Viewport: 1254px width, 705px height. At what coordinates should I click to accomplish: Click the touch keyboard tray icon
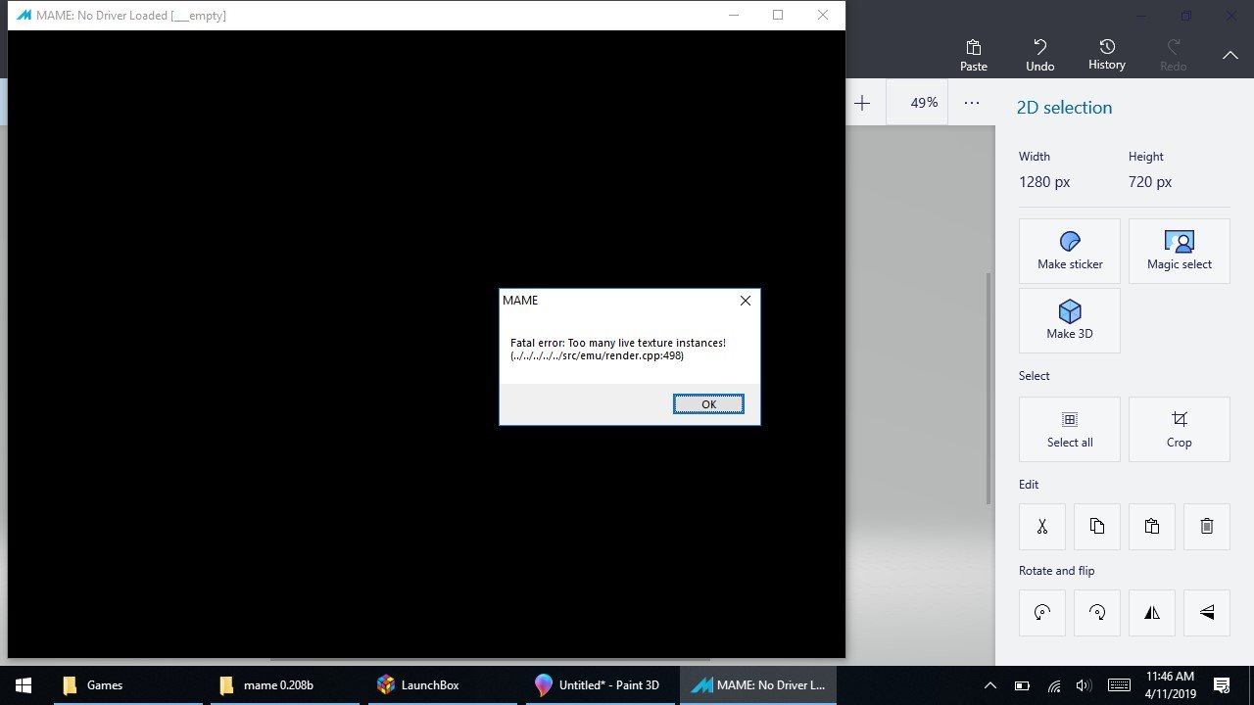(x=1119, y=685)
